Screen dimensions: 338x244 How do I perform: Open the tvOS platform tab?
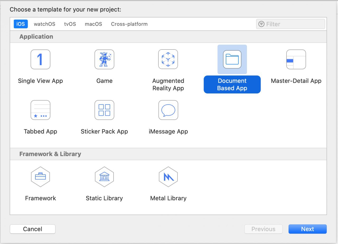(70, 24)
